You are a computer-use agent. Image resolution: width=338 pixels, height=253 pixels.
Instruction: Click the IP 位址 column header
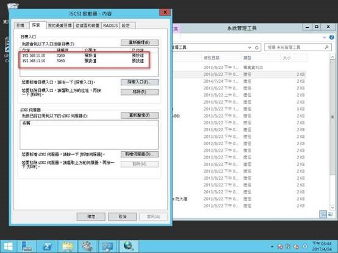(144, 50)
